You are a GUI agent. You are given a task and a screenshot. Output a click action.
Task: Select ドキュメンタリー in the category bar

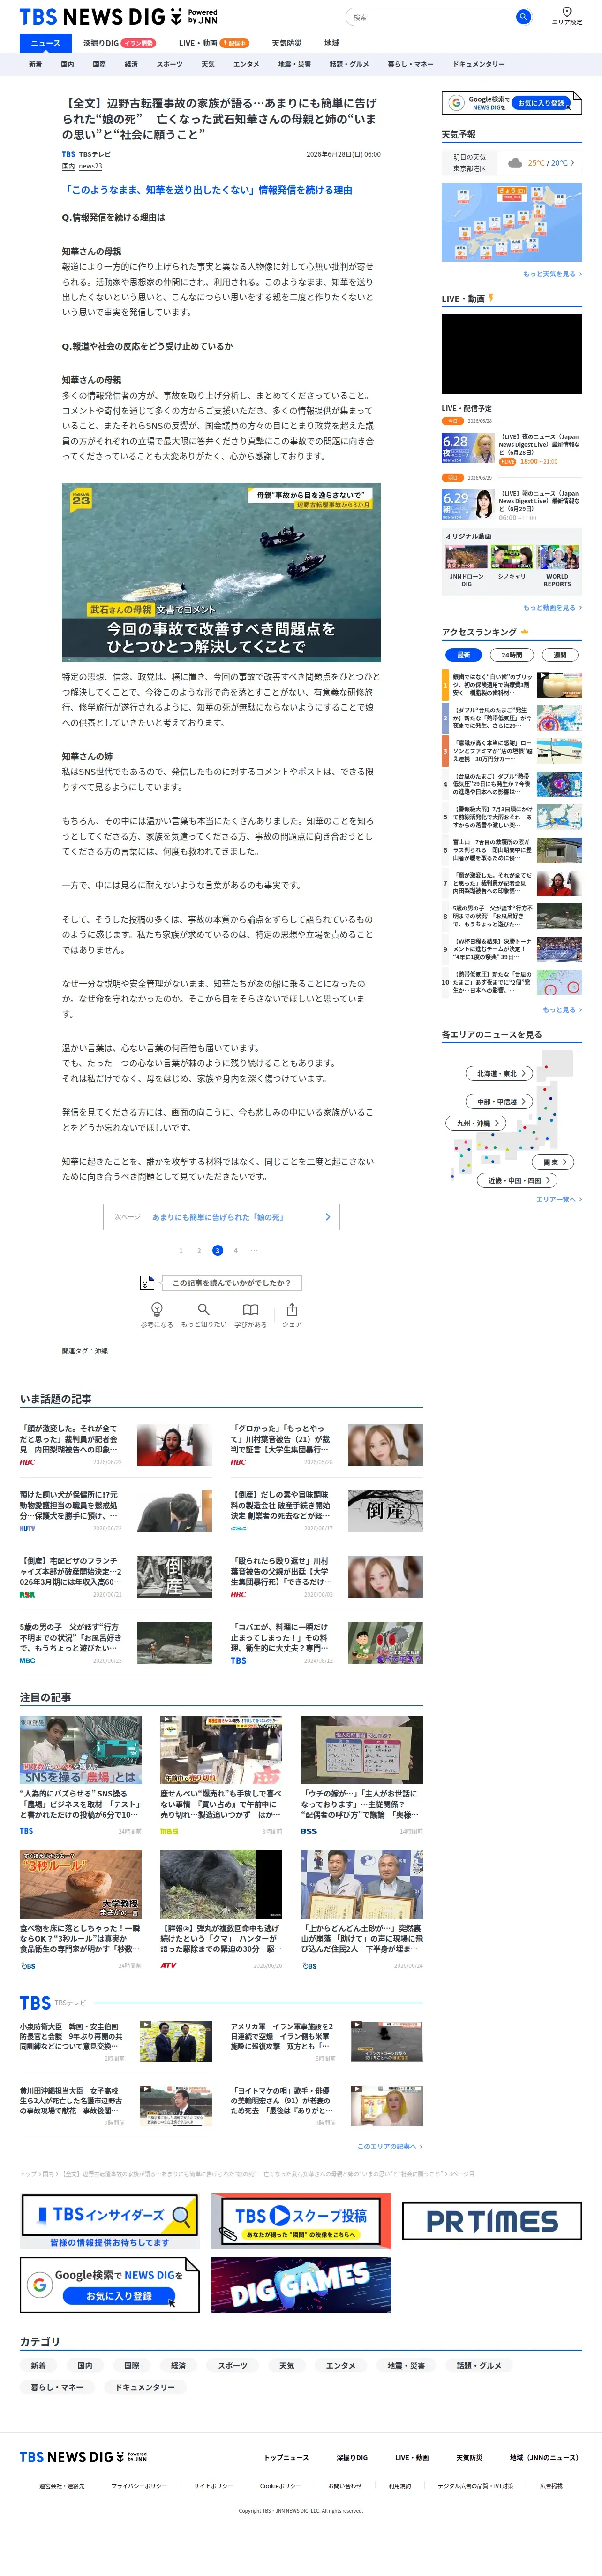tap(479, 64)
